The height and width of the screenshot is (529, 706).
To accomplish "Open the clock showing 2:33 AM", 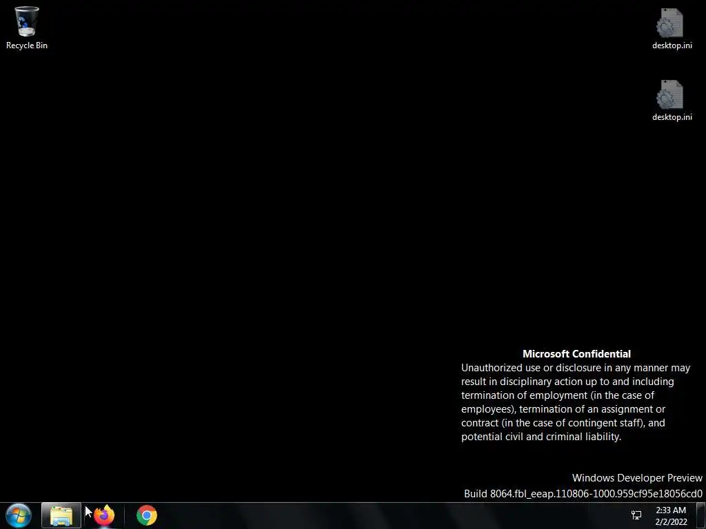I will [x=671, y=516].
